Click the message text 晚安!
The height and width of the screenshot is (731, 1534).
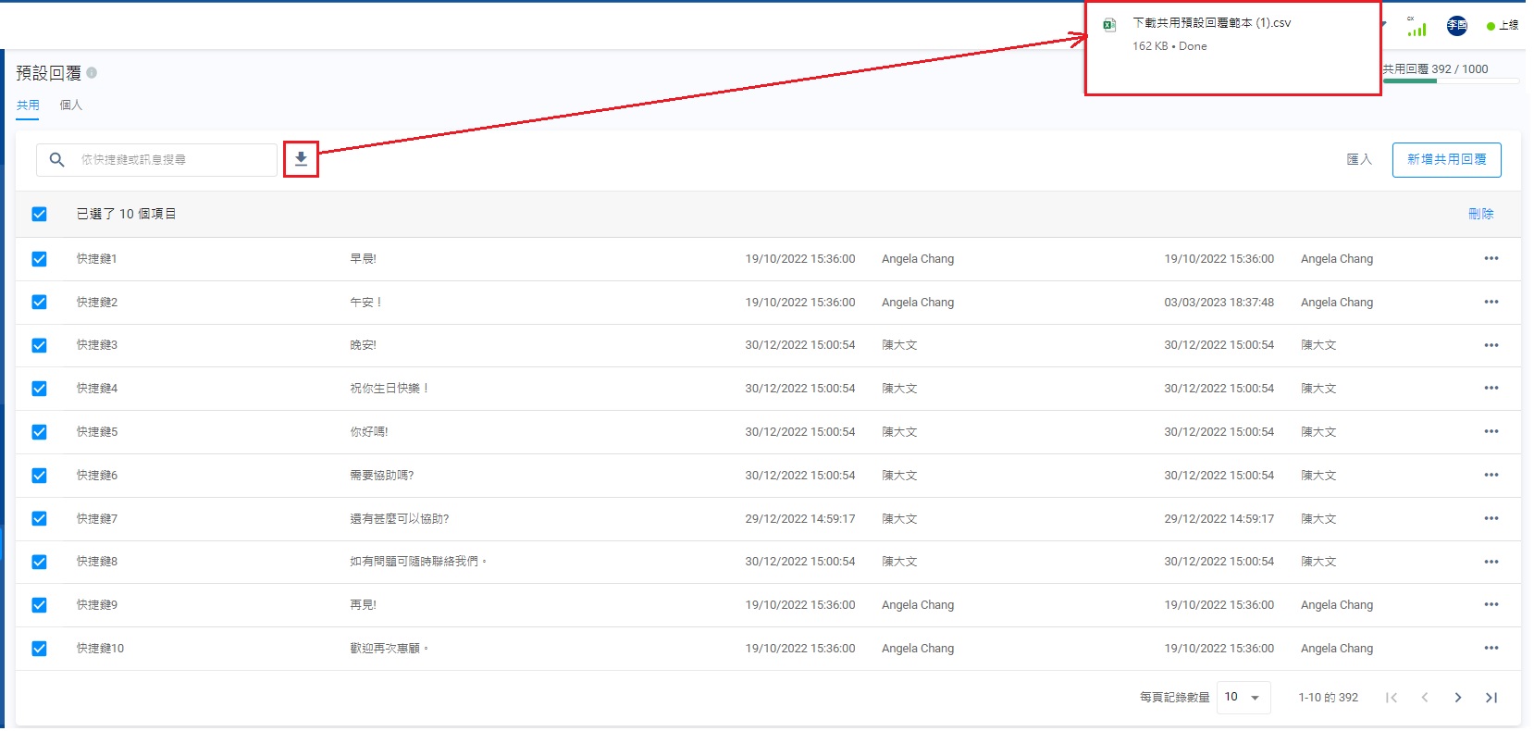click(364, 345)
